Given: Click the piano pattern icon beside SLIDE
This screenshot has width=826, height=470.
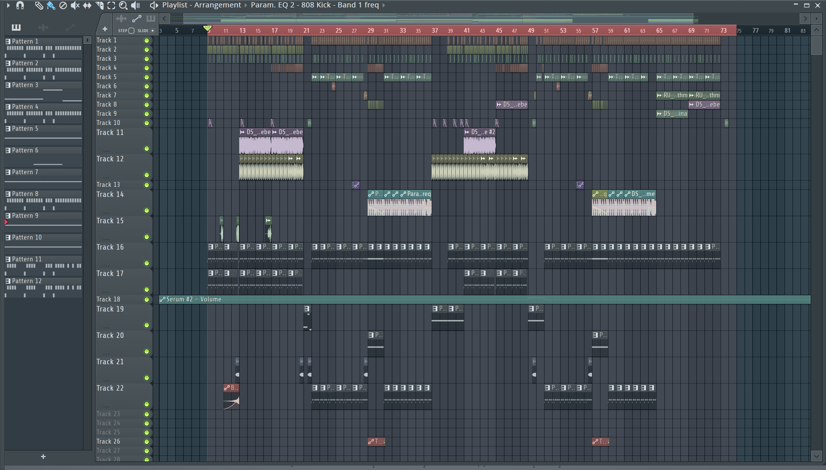Looking at the screenshot, I should pos(151,19).
